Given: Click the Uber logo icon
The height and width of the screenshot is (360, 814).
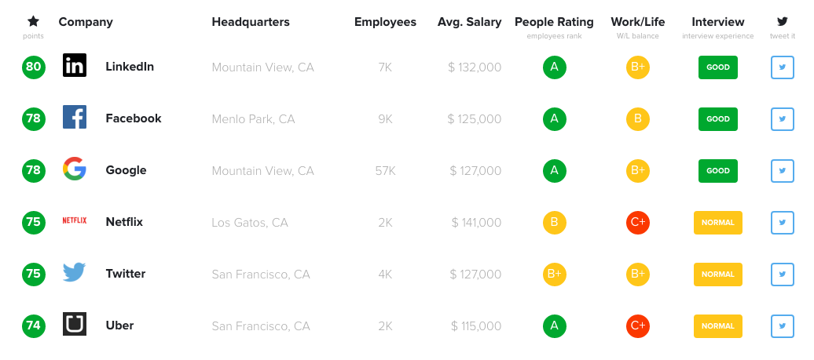Looking at the screenshot, I should point(74,324).
